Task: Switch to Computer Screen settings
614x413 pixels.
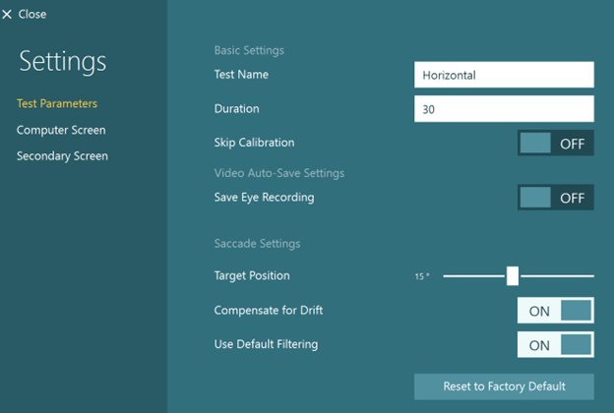Action: pyautogui.click(x=61, y=130)
